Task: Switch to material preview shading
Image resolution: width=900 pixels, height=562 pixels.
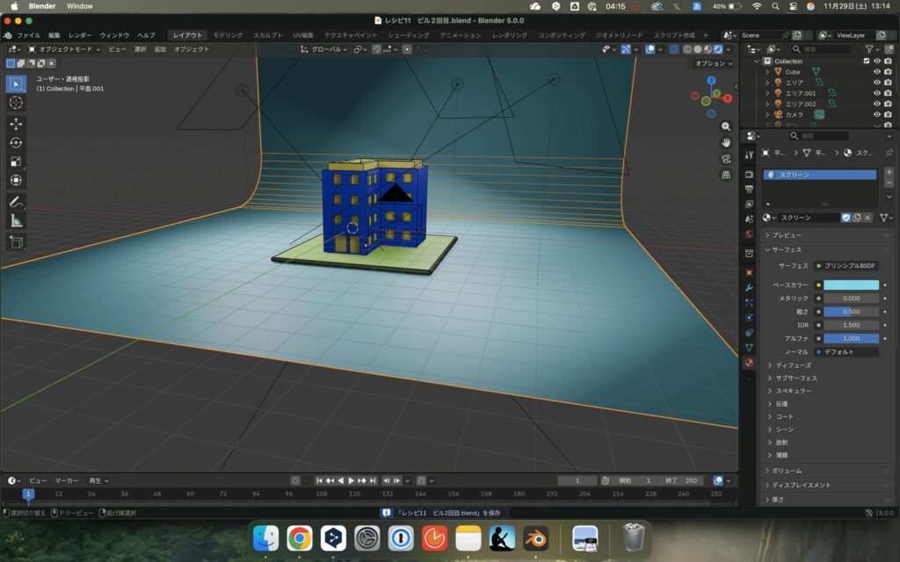Action: coord(708,49)
